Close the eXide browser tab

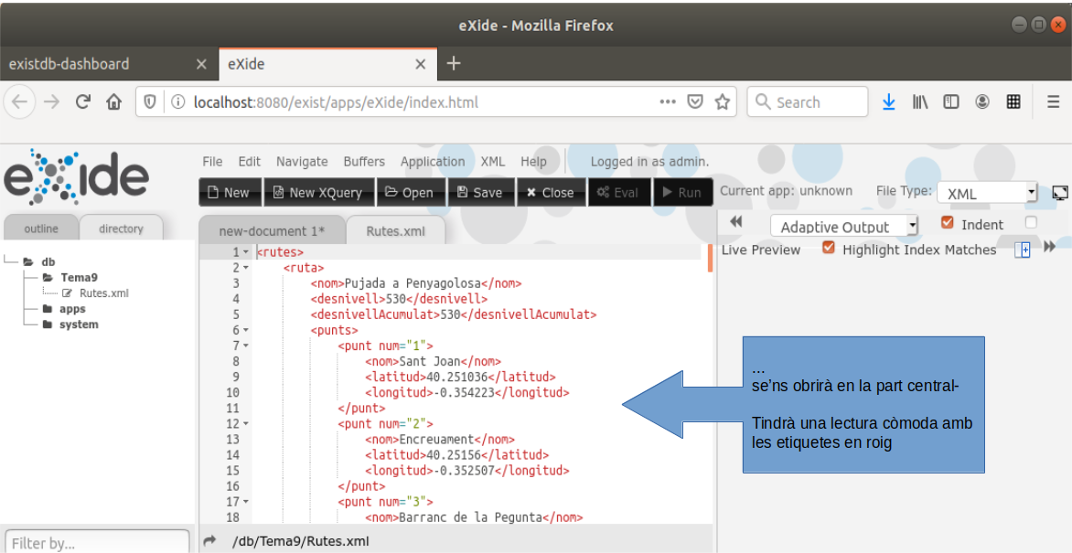point(421,64)
